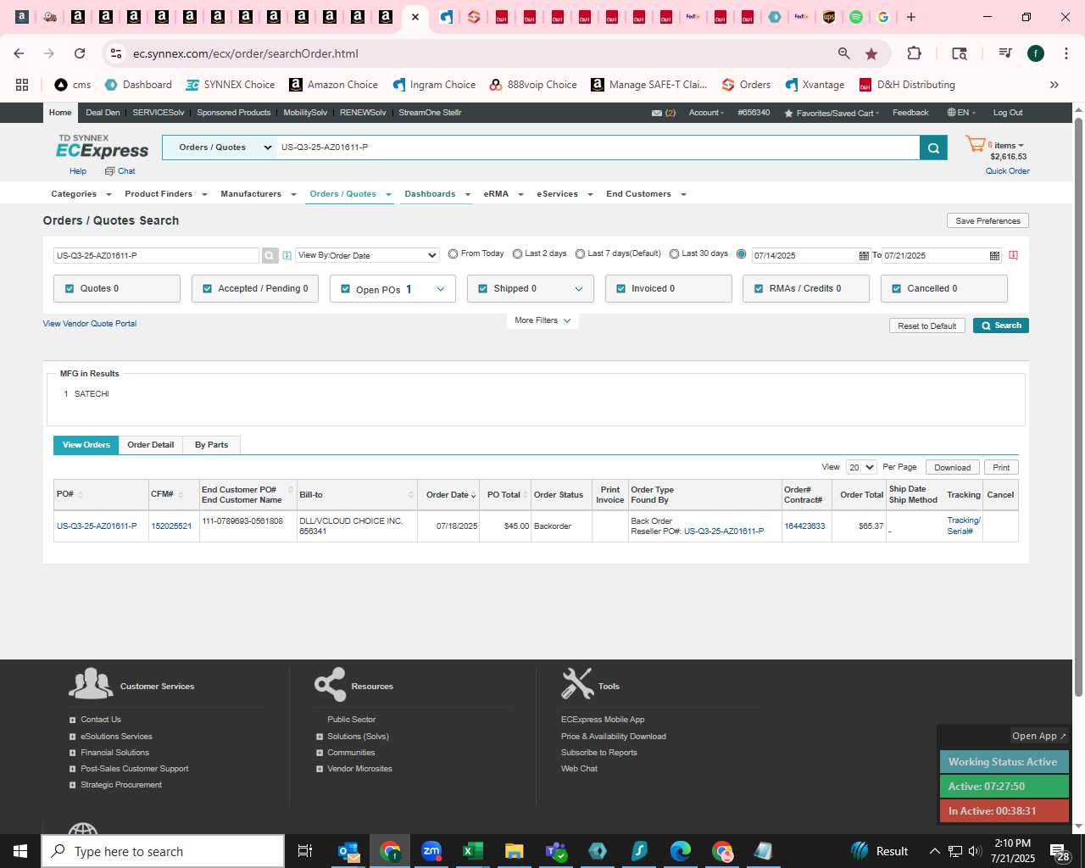Open Excel from the taskbar

click(472, 851)
